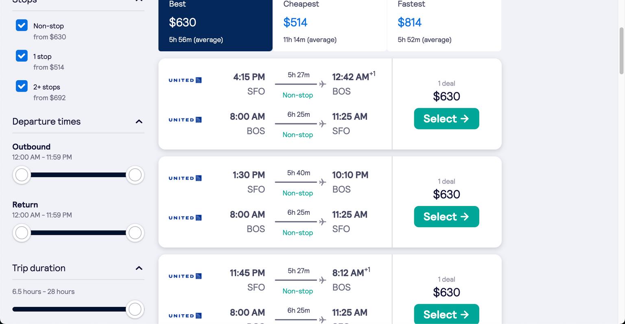Click plane icon on 5h 27m 4:15 PM flight
The height and width of the screenshot is (324, 625).
[x=322, y=84]
